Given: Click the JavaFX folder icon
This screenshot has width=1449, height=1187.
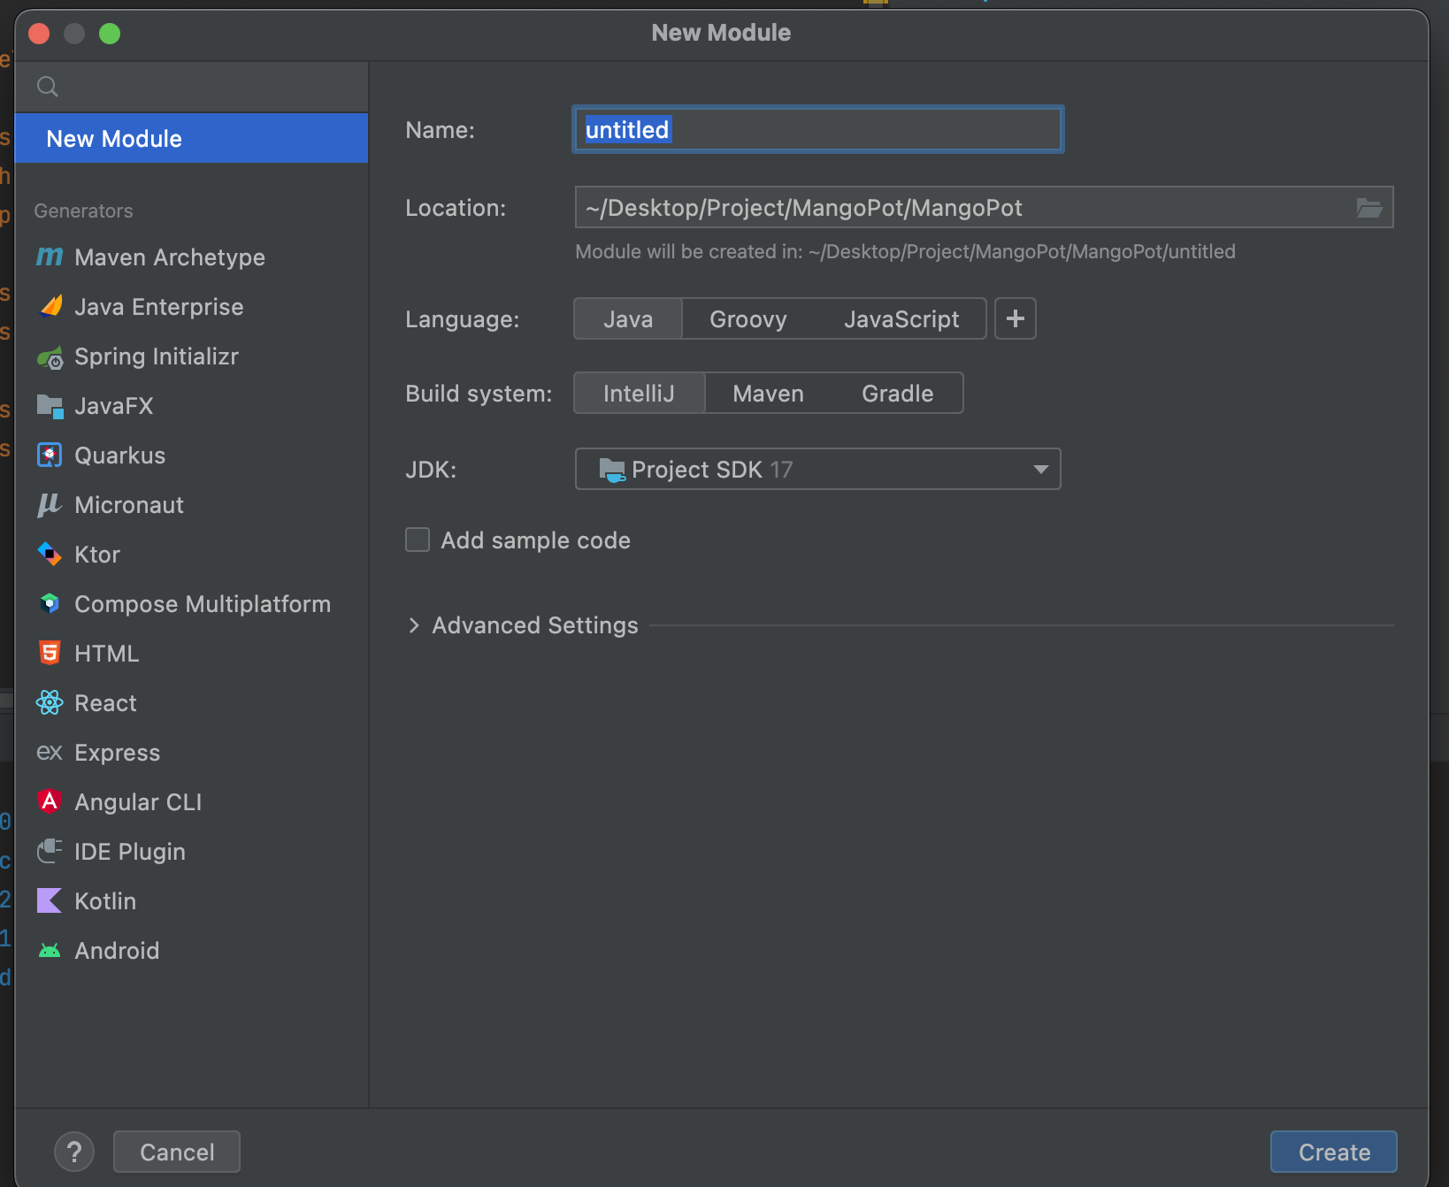Looking at the screenshot, I should [50, 406].
